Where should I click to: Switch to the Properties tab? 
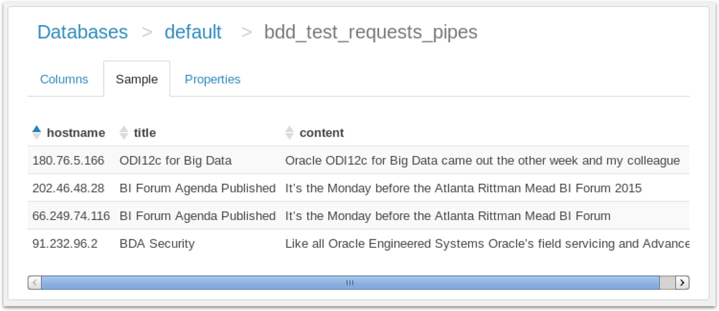tap(212, 79)
